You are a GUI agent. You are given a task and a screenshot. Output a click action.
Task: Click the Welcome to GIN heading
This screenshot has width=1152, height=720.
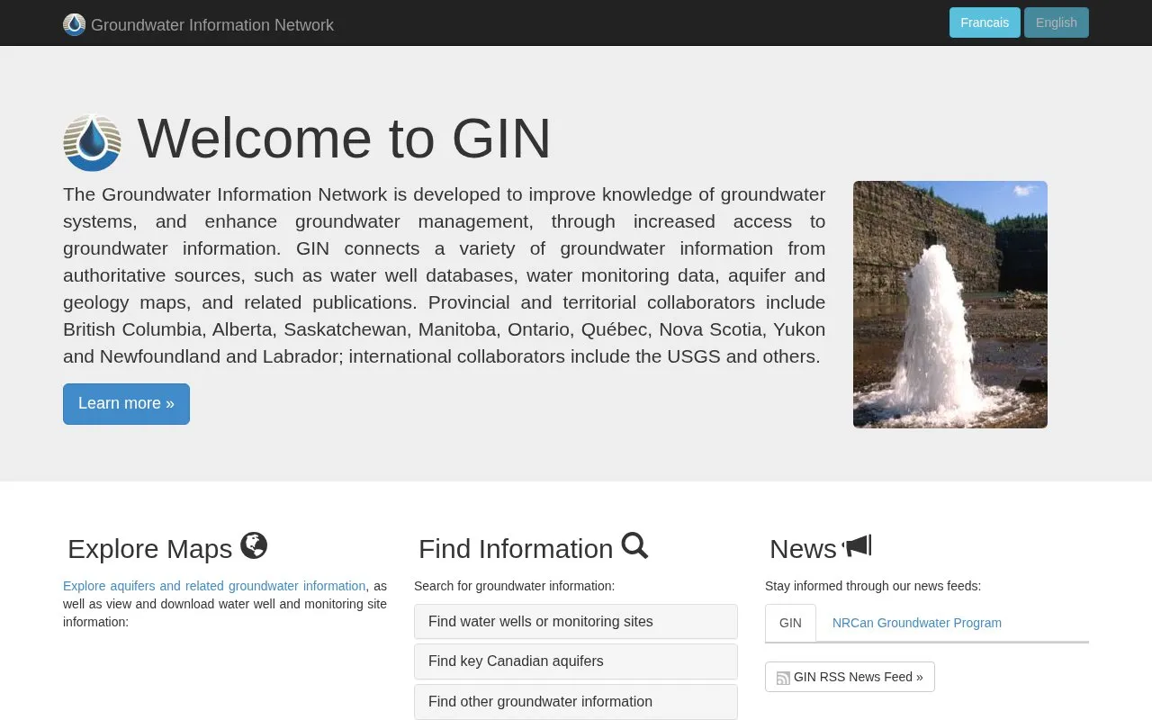[x=344, y=139]
